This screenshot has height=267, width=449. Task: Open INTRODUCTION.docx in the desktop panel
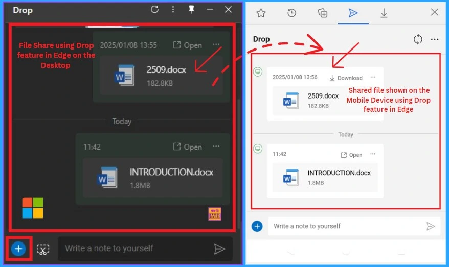(x=188, y=147)
